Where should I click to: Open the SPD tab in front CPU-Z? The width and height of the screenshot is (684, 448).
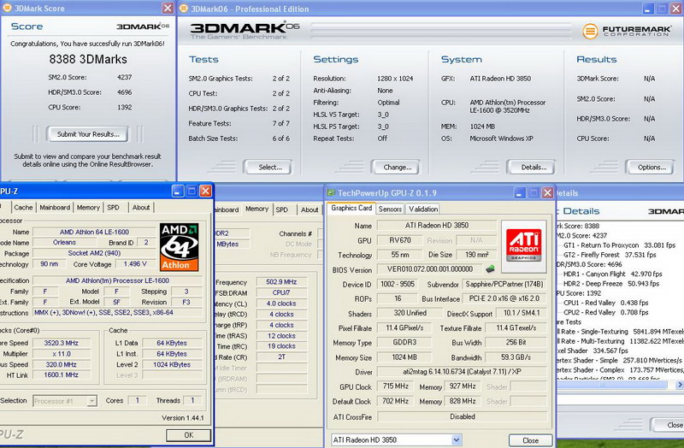[113, 208]
